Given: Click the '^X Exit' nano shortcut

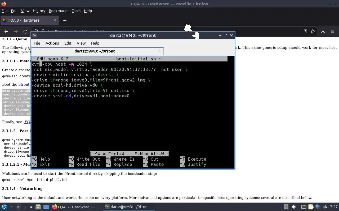Looking at the screenshot, I should click(x=41, y=164).
